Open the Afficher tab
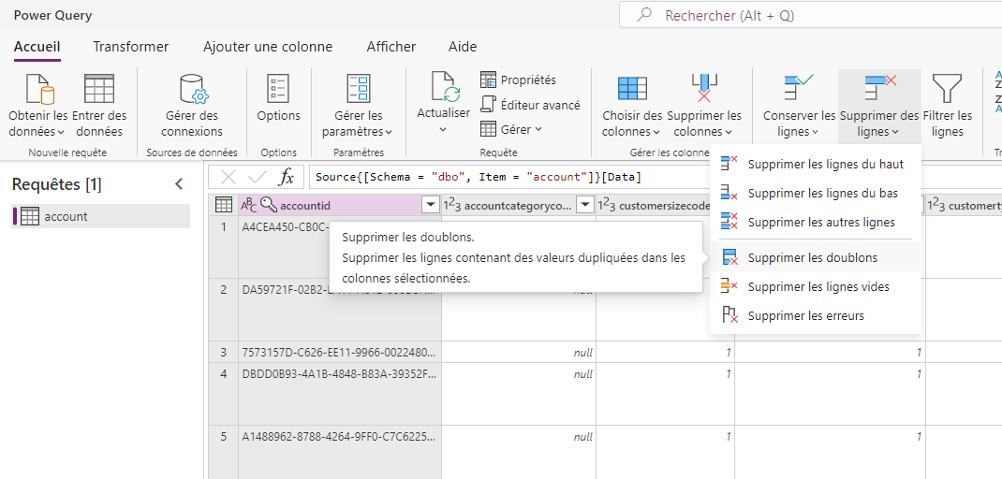This screenshot has width=1002, height=479. [x=391, y=47]
